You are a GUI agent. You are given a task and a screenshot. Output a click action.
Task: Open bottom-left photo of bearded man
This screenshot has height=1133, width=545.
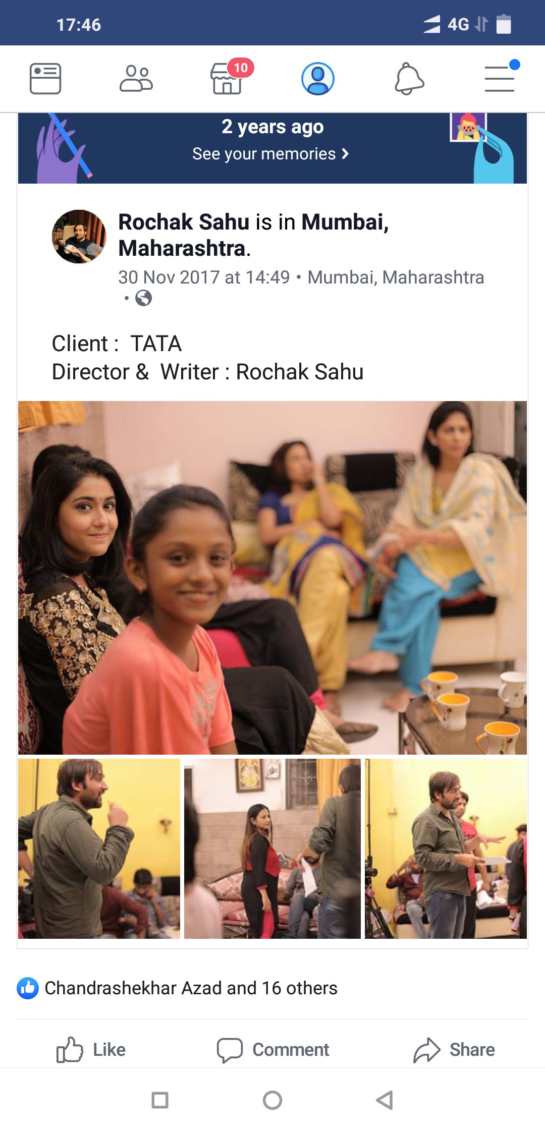point(99,848)
